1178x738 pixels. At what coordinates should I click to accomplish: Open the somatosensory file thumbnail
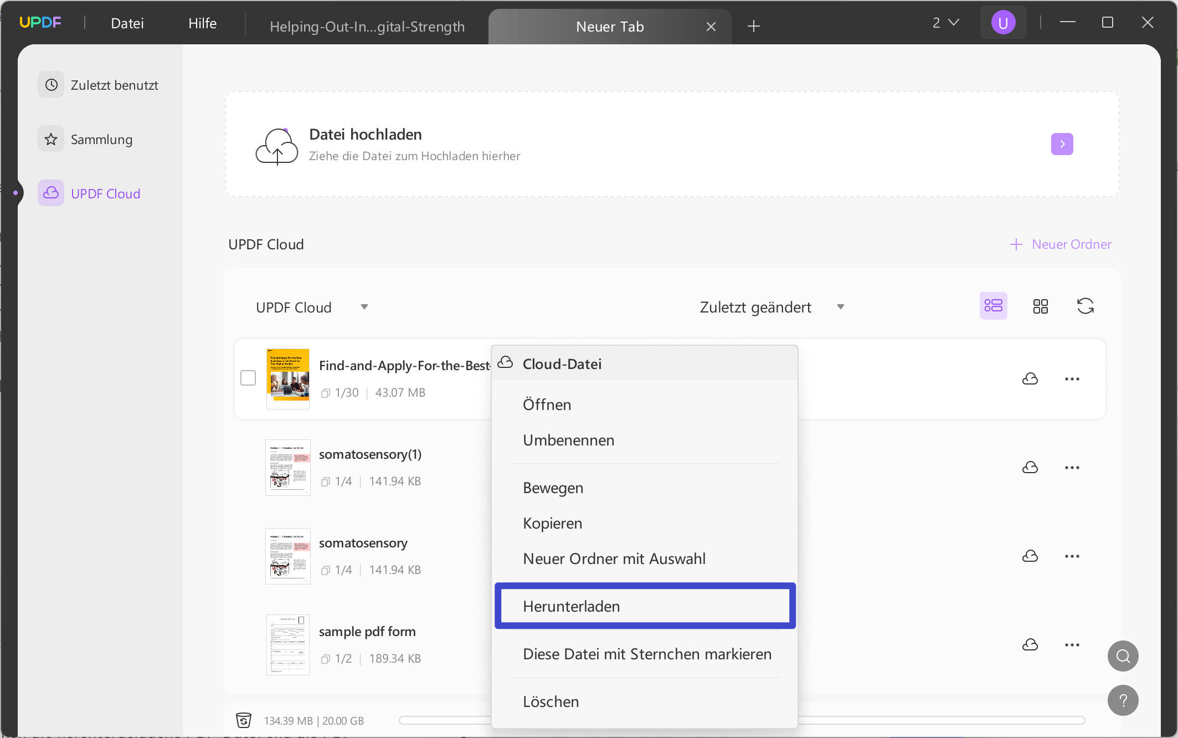pyautogui.click(x=287, y=556)
